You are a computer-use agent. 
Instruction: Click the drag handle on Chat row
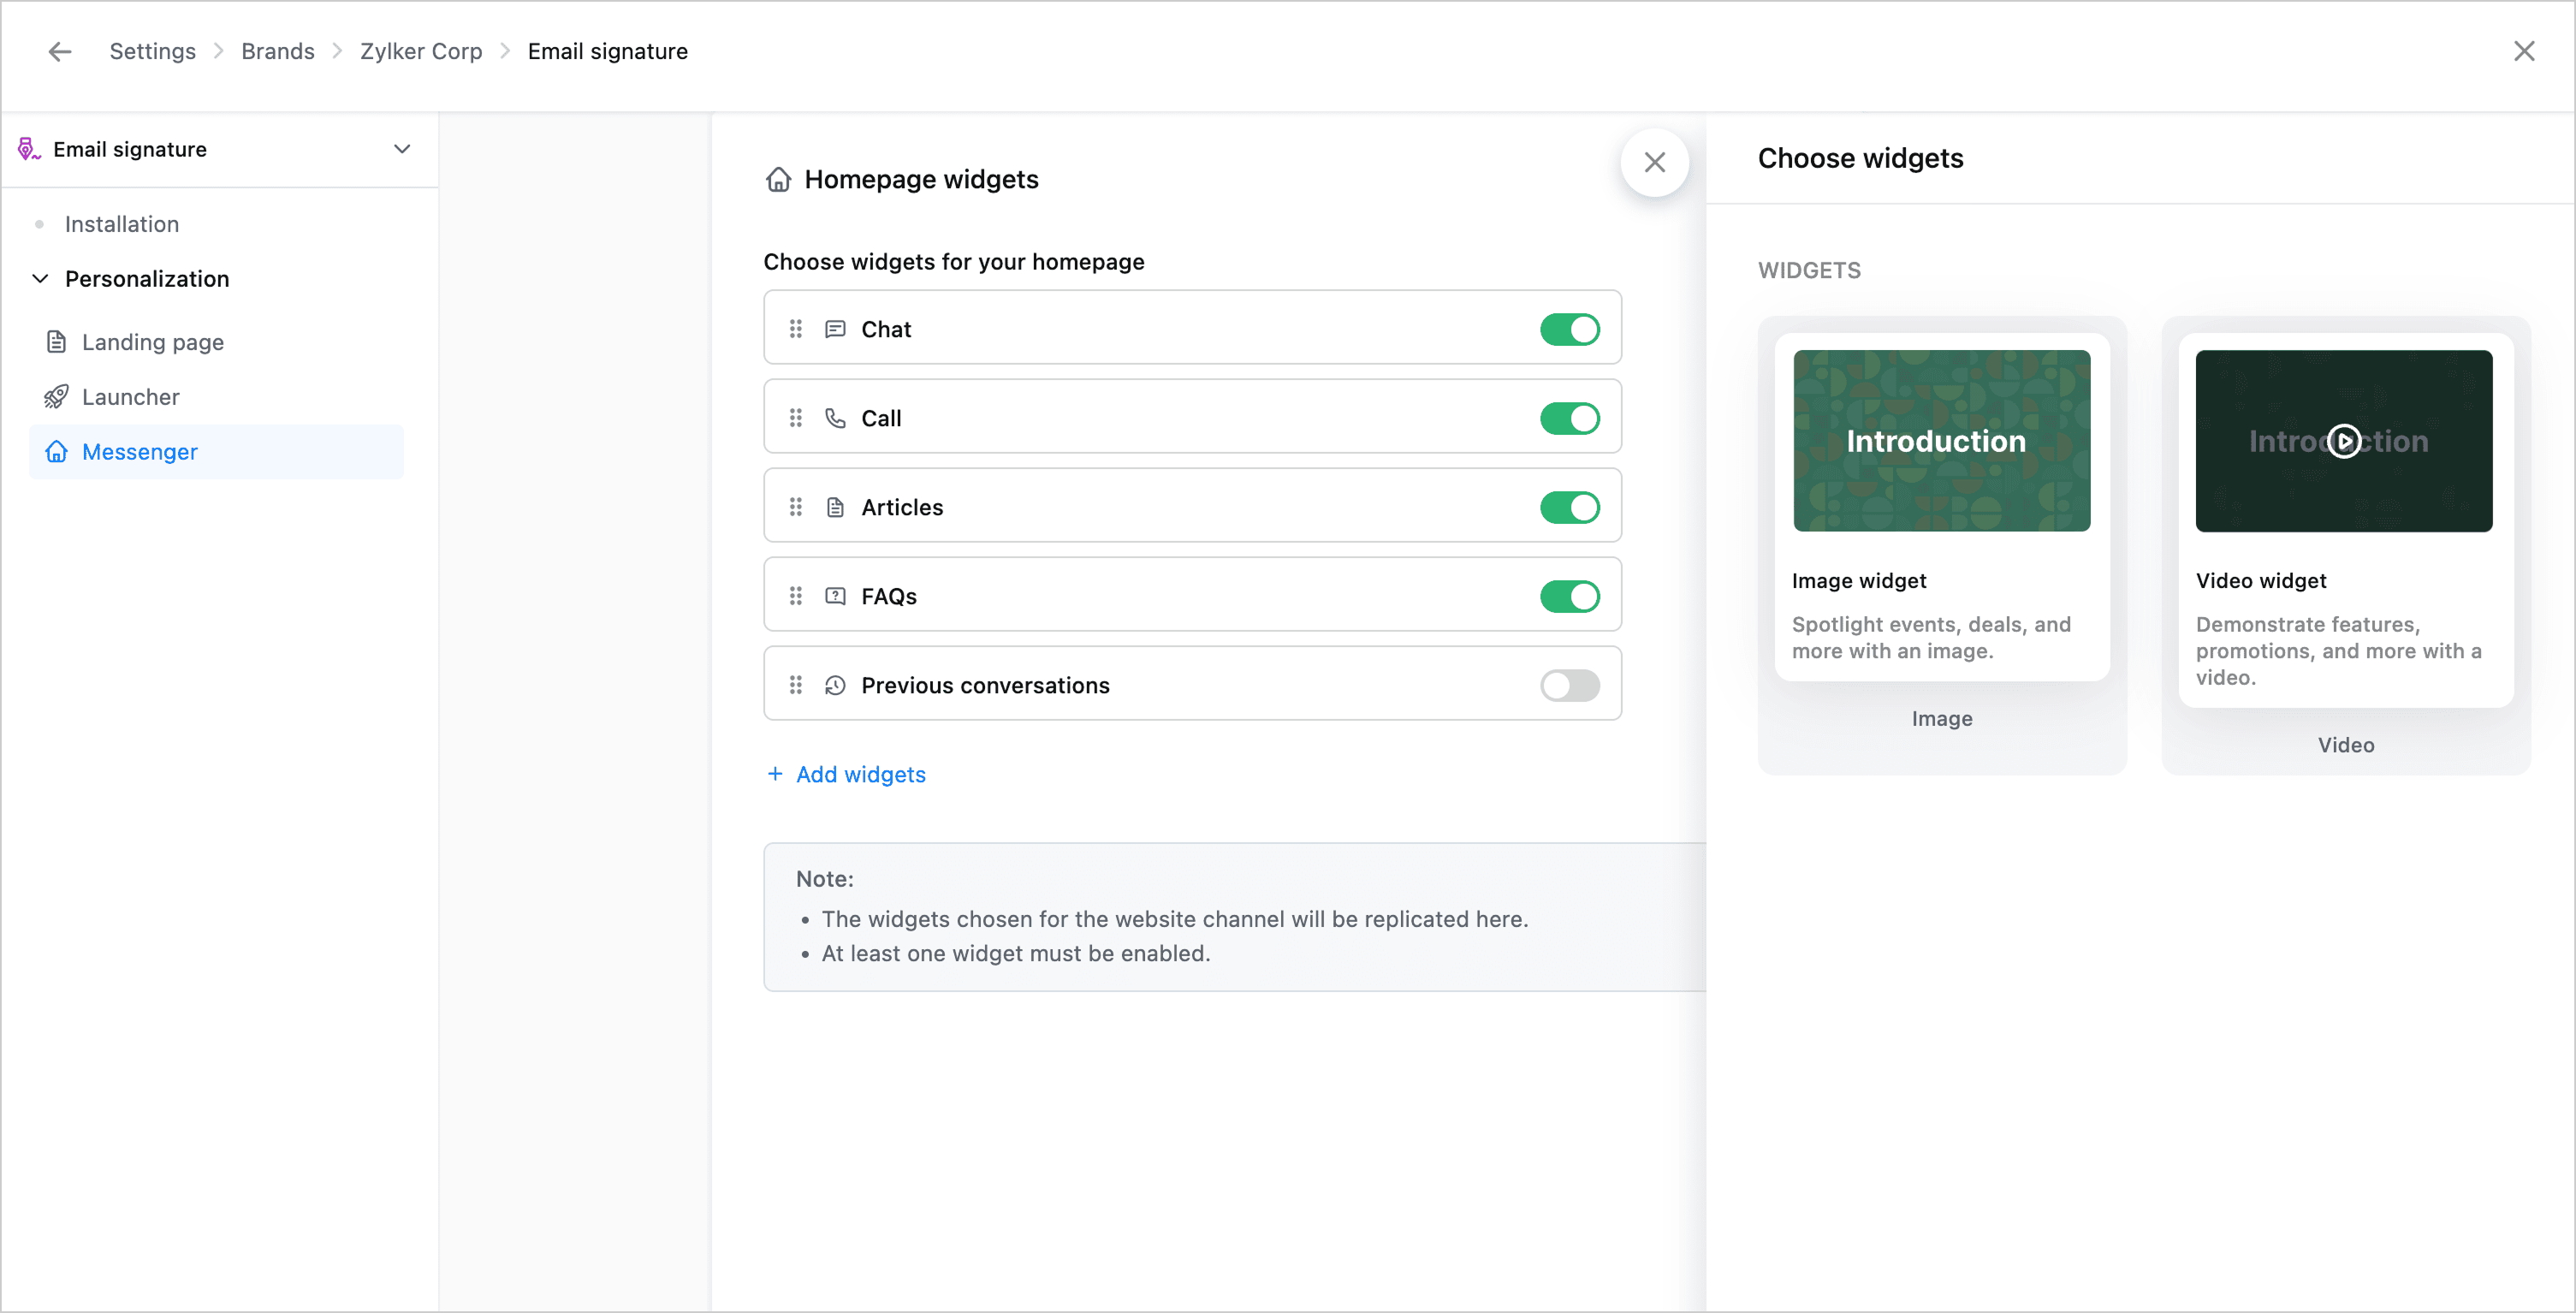pyautogui.click(x=795, y=329)
